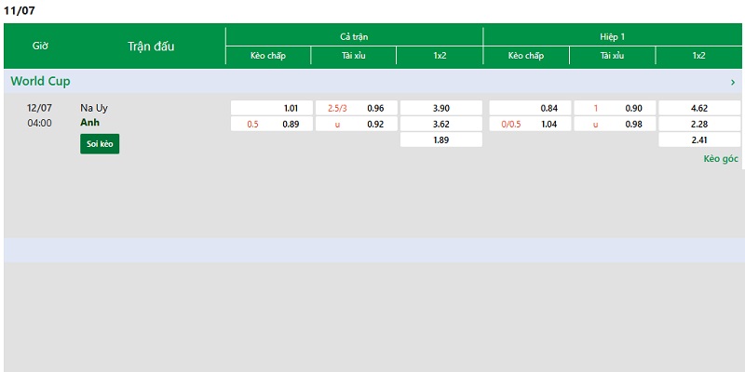Pick full-match handicap 0.5 odds 0.89
The image size is (745, 372).
point(272,125)
